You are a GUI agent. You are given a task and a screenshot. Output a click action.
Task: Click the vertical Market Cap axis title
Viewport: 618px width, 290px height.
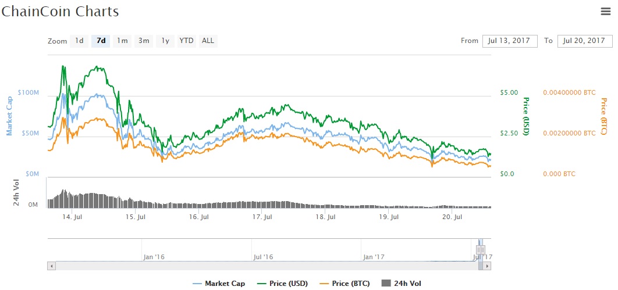9,116
